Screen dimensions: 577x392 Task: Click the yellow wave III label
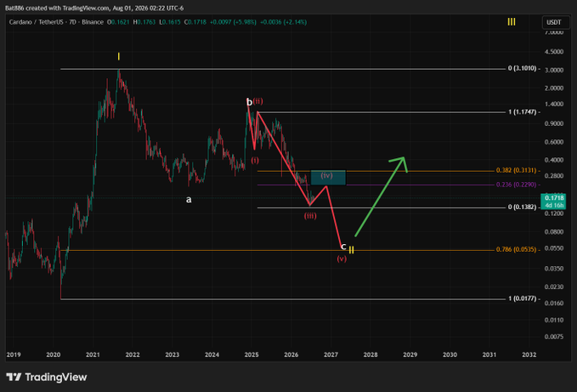(x=511, y=22)
